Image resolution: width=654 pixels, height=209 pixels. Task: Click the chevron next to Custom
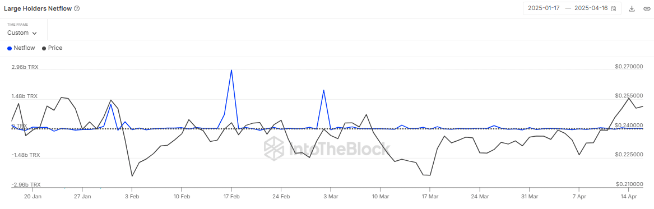click(x=34, y=33)
